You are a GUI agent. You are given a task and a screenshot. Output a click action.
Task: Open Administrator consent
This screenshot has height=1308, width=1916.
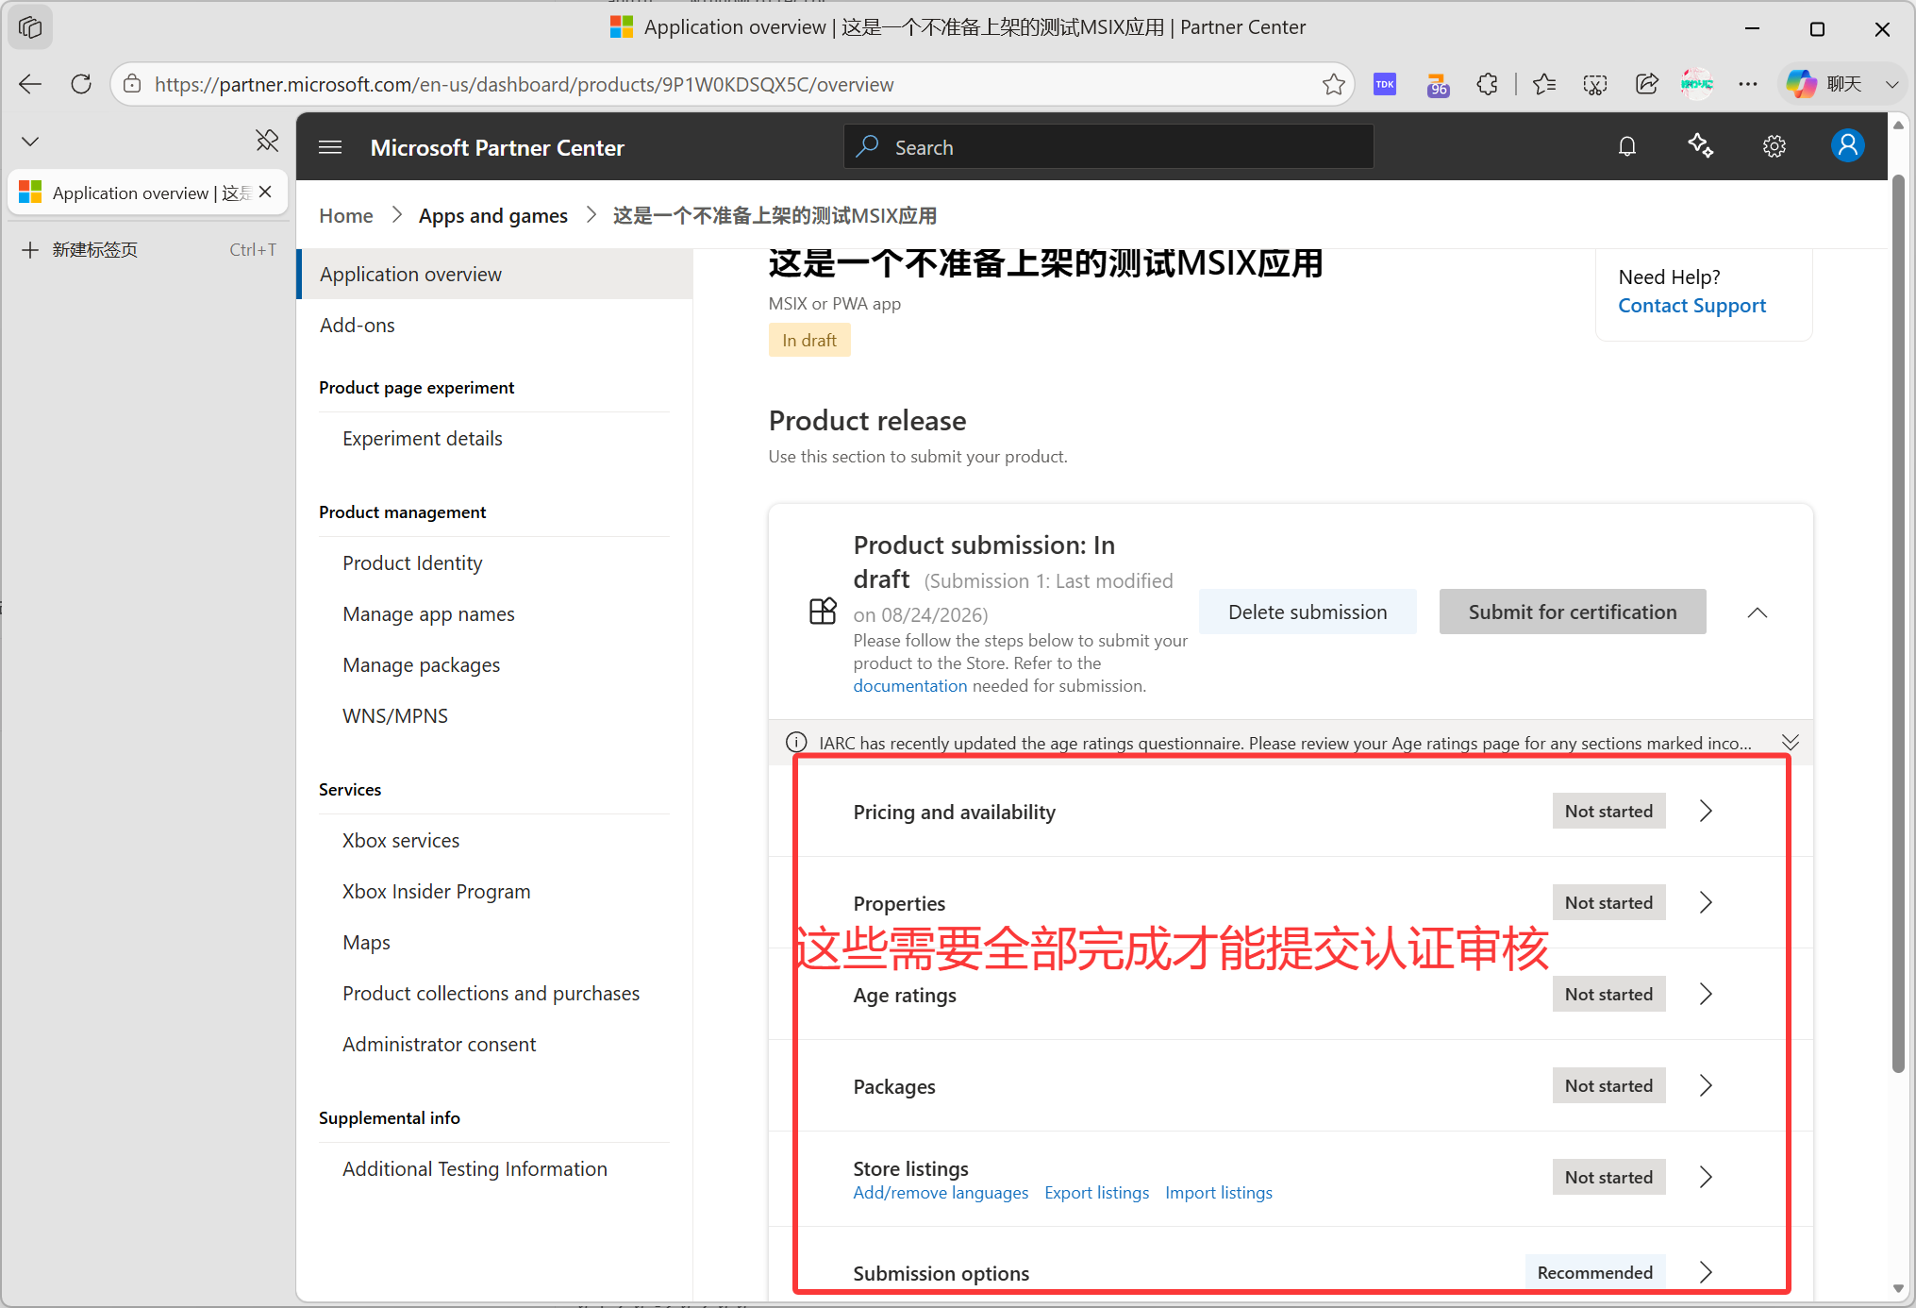click(x=439, y=1044)
